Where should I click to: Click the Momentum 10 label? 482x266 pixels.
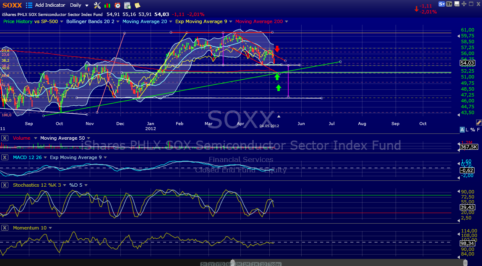tap(30, 228)
